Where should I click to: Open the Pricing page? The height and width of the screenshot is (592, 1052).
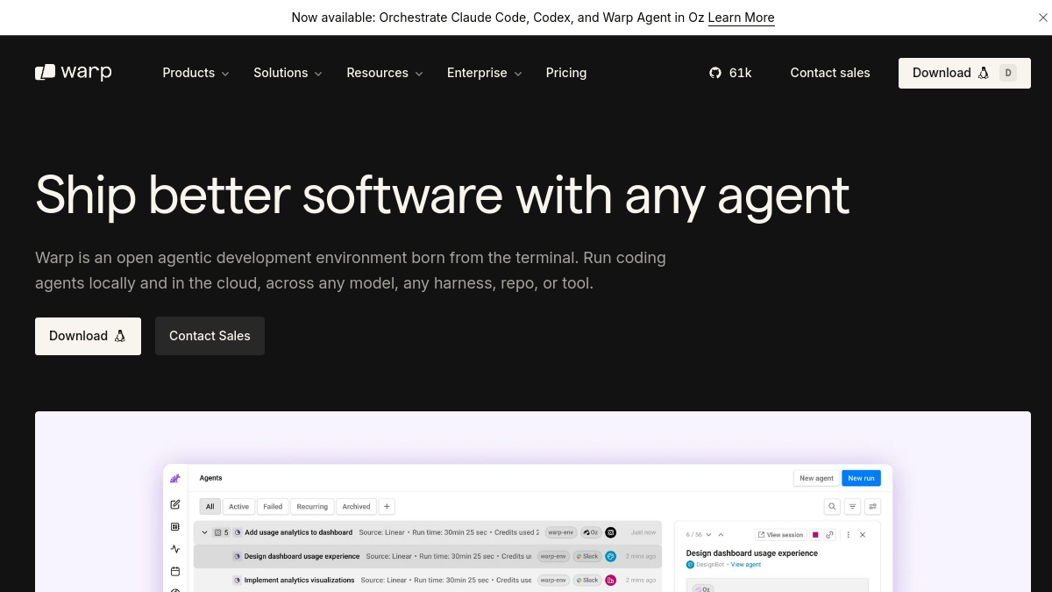pos(566,73)
